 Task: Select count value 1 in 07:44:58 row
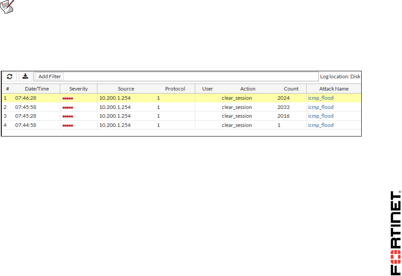[x=279, y=125]
